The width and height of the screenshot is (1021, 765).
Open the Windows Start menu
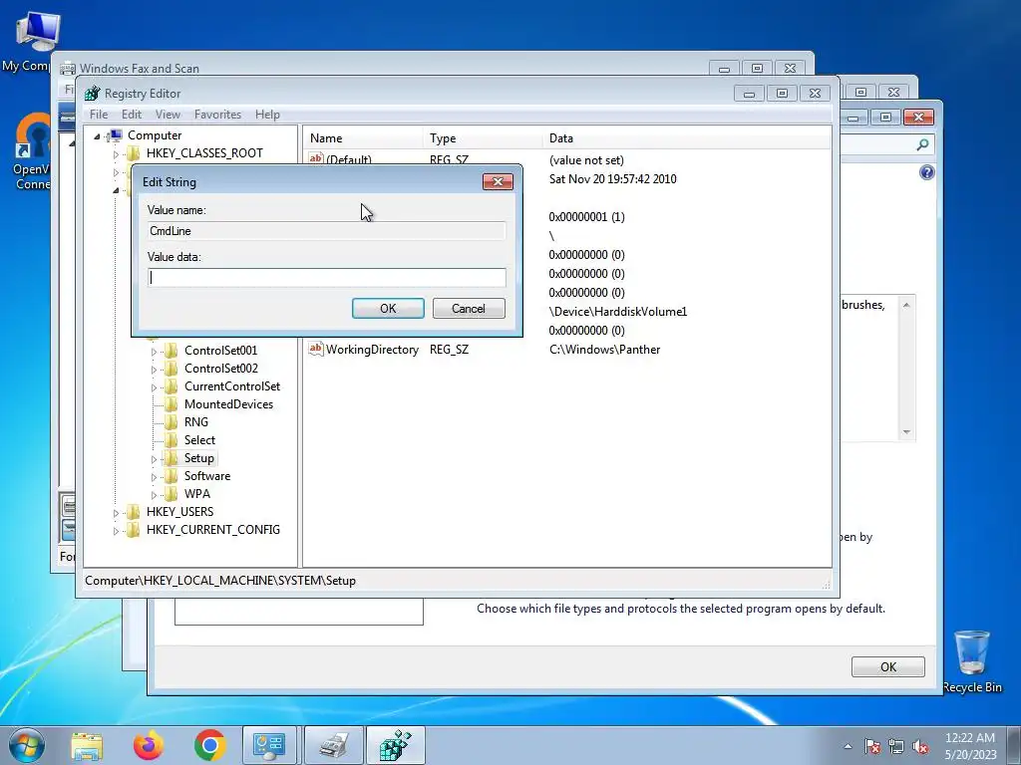pyautogui.click(x=27, y=745)
